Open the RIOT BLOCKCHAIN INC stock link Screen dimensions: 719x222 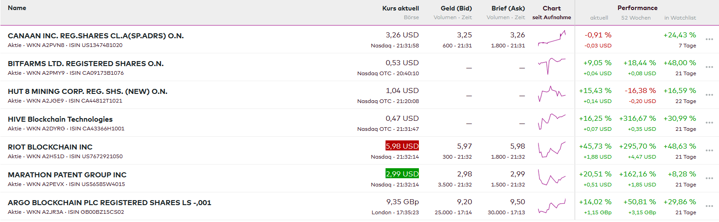(50, 147)
